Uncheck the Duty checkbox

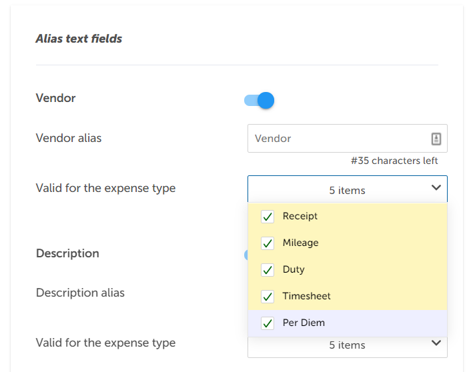(268, 269)
